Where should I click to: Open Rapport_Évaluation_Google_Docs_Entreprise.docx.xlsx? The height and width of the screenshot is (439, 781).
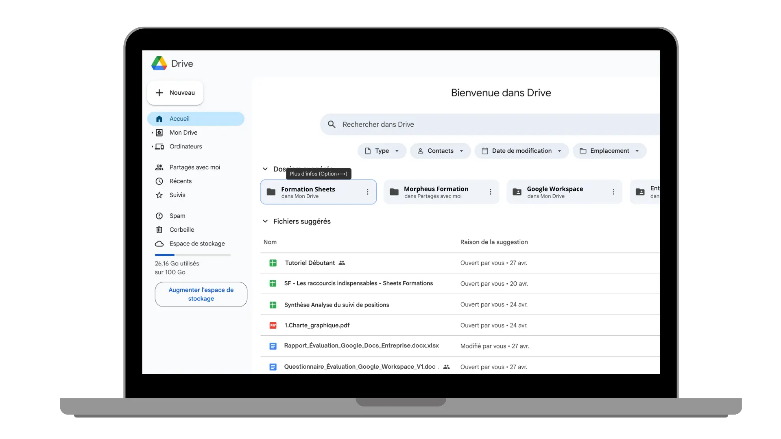361,346
